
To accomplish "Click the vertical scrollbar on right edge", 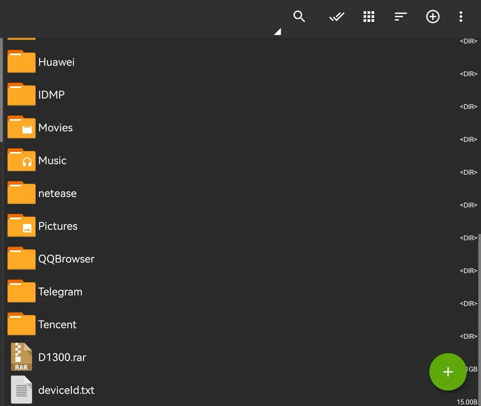I will click(479, 320).
